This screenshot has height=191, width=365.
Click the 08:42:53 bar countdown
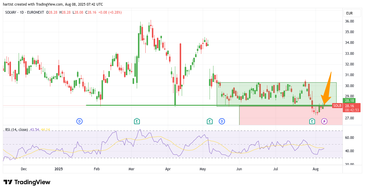351,110
